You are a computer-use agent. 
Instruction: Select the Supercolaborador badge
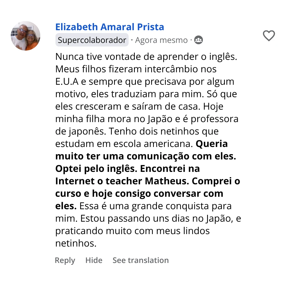(x=92, y=40)
